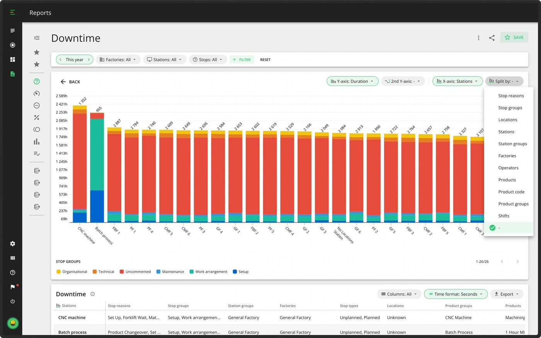Open the stops question-mark report icon
541x338 pixels.
37,82
